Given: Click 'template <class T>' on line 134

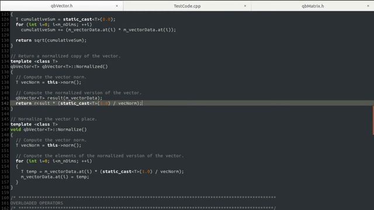Looking at the screenshot, I should 34,61.
